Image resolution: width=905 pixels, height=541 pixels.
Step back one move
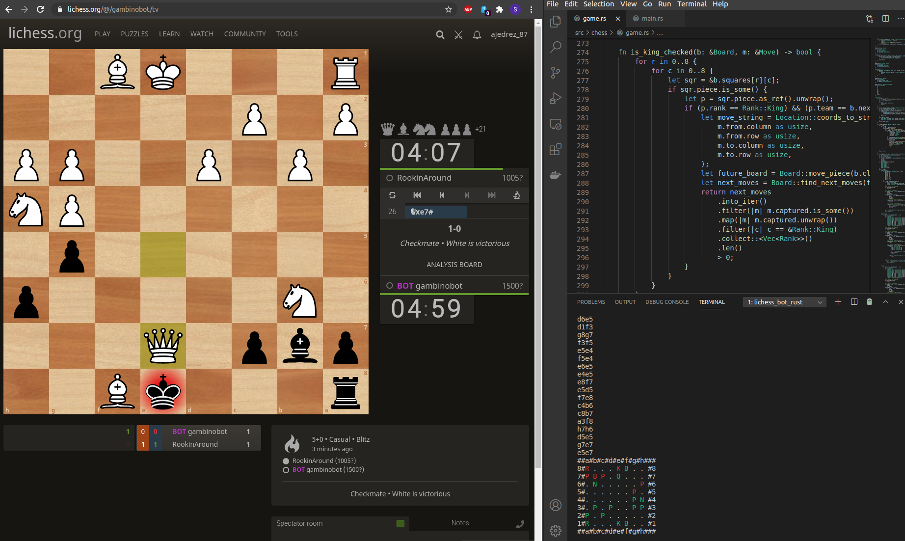(x=442, y=195)
